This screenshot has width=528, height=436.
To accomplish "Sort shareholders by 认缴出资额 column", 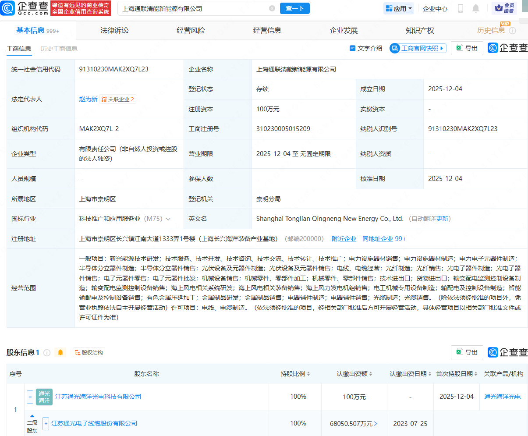I will tap(371, 374).
